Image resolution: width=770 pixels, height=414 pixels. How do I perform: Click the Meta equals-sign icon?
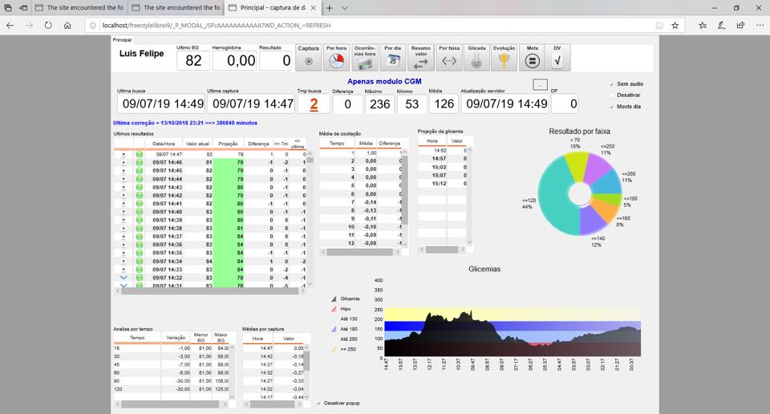pos(533,61)
